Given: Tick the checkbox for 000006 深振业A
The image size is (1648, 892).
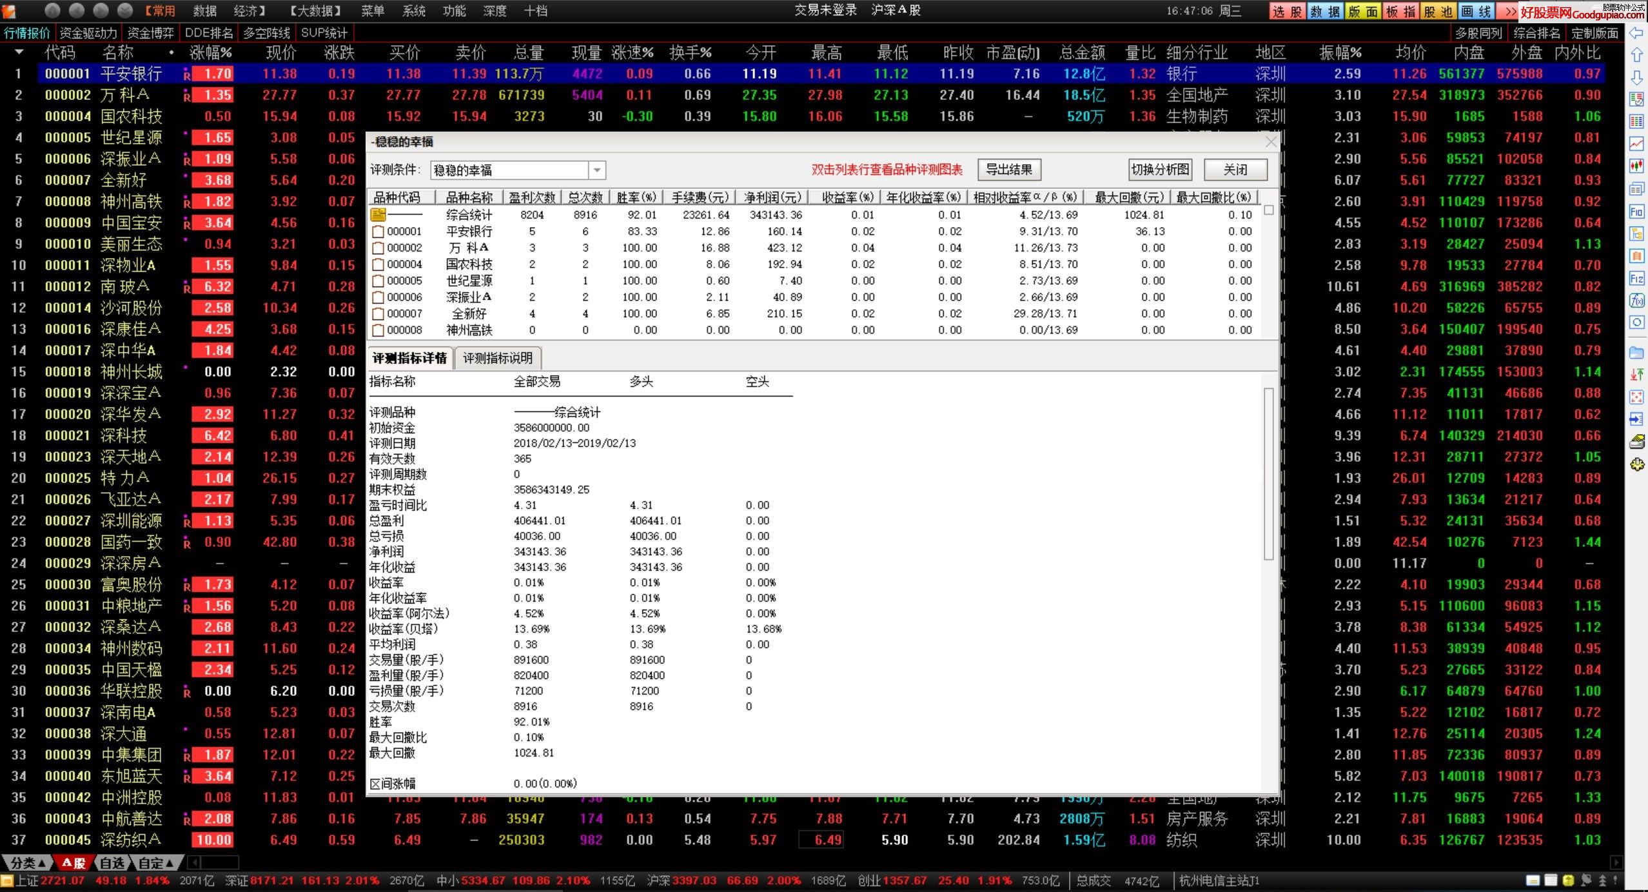Looking at the screenshot, I should [x=378, y=297].
